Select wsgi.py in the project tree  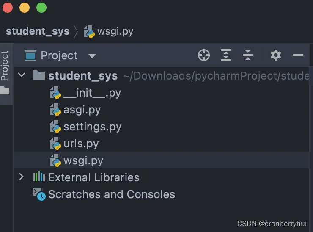(161, 160)
